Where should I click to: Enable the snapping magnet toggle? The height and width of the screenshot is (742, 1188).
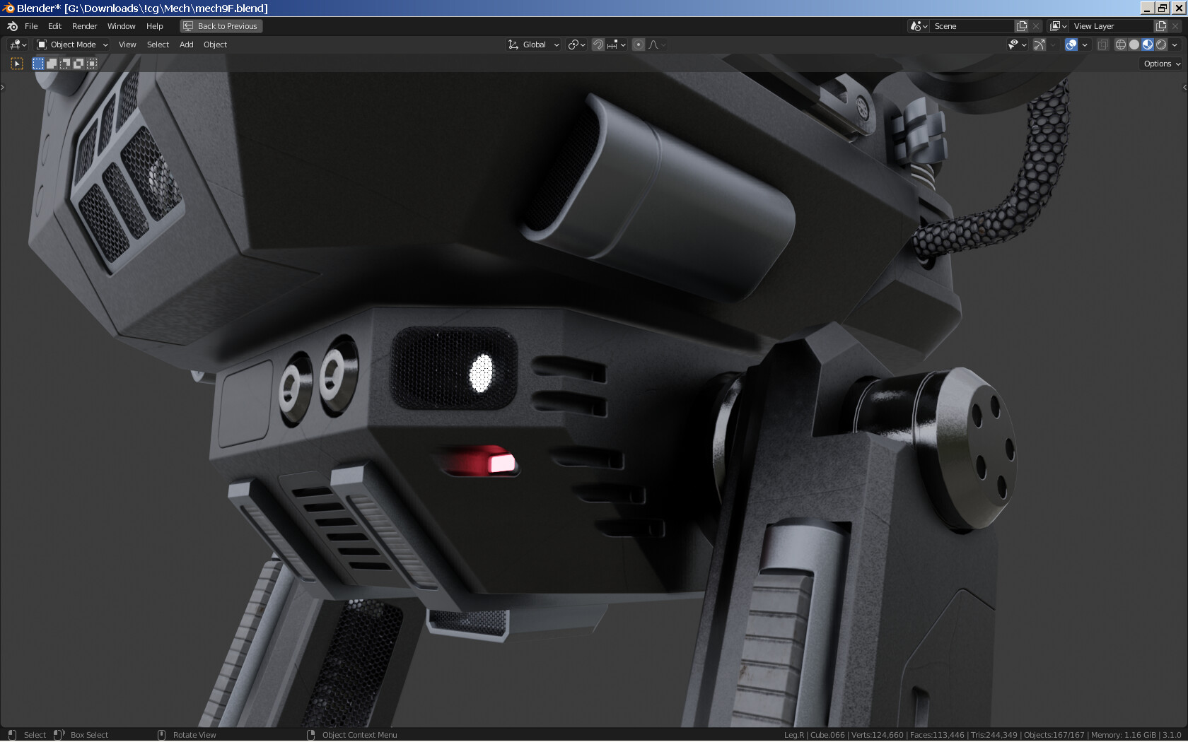(598, 45)
